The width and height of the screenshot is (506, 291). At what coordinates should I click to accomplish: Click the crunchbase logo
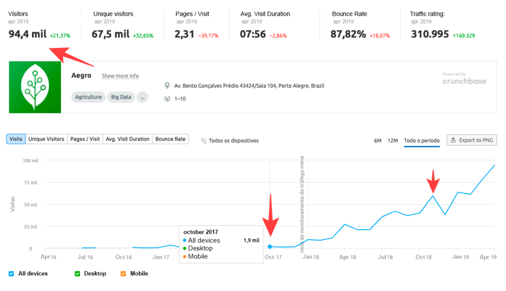coord(464,81)
